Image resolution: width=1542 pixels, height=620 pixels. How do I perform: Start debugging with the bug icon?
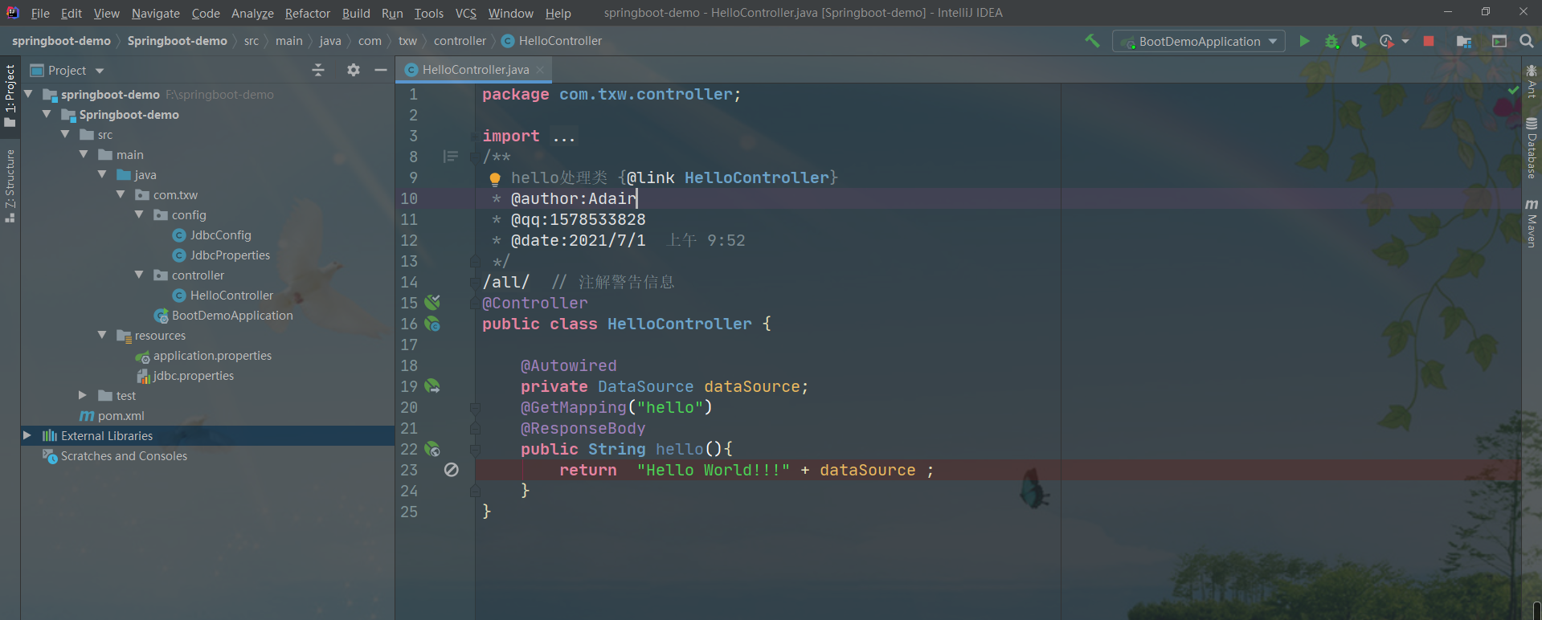coord(1331,41)
